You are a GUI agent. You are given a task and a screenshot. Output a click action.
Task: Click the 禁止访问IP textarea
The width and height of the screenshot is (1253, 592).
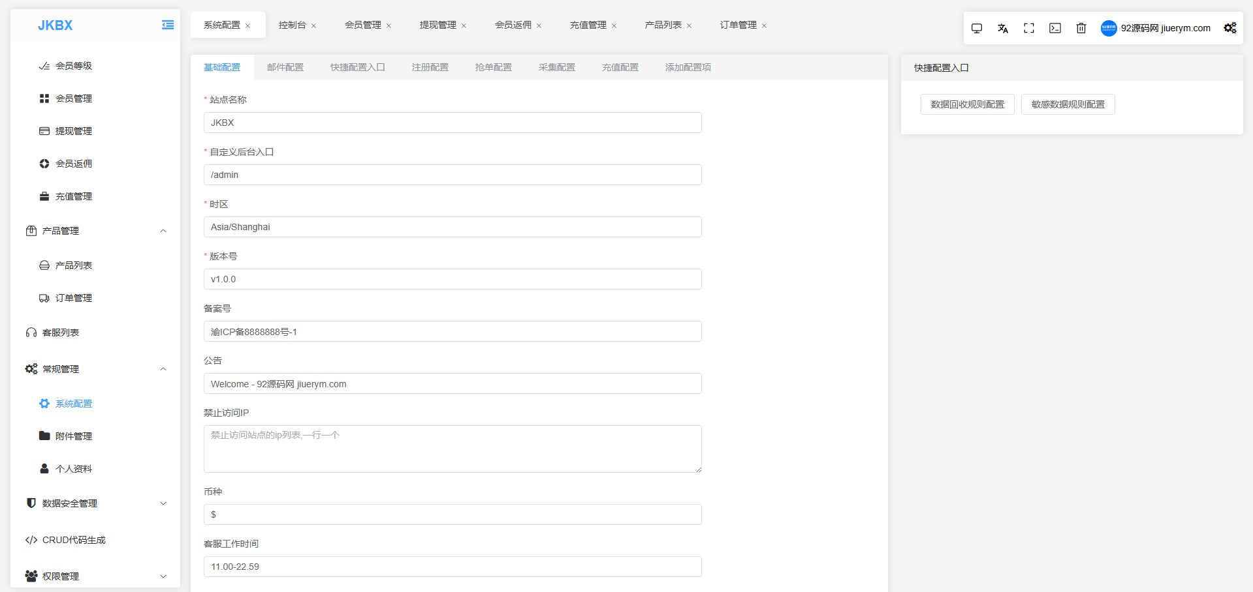pos(452,449)
